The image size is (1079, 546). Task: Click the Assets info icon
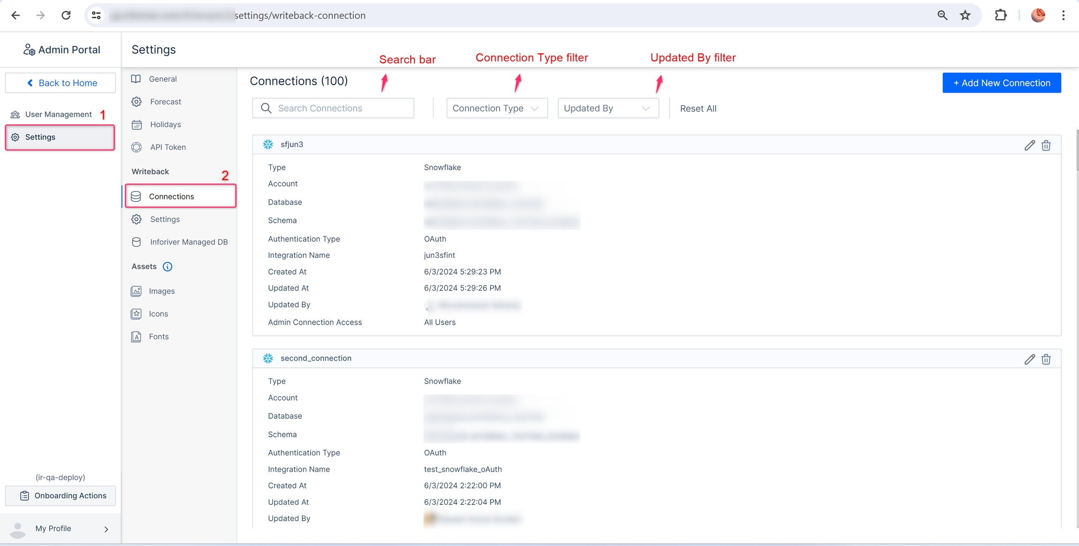click(167, 267)
